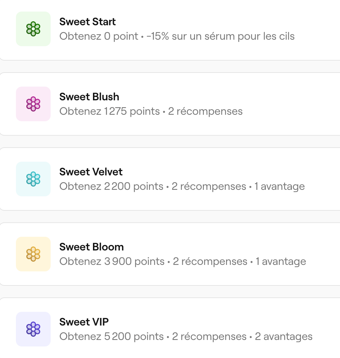Open the Sweet Velvet tier heading
The image size is (340, 358).
[x=91, y=172]
